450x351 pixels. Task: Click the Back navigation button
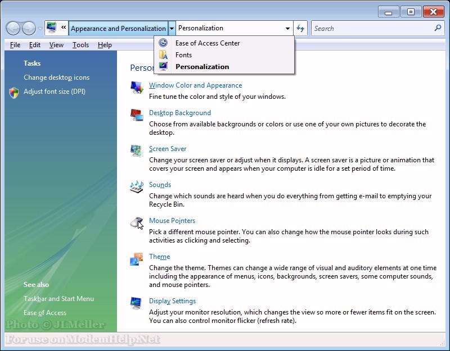(13, 28)
